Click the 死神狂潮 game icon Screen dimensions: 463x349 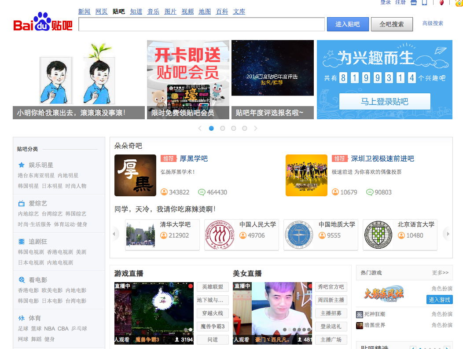(360, 314)
